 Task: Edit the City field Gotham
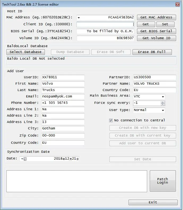coord(63,129)
